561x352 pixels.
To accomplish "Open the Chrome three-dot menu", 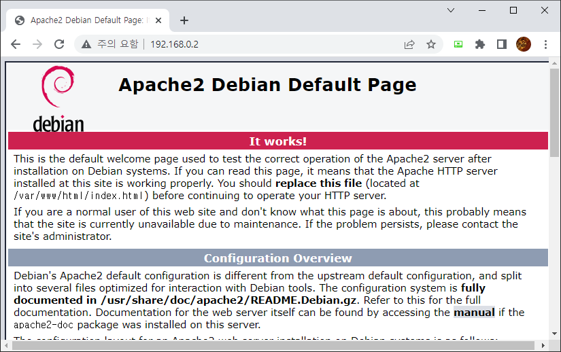I will click(545, 44).
